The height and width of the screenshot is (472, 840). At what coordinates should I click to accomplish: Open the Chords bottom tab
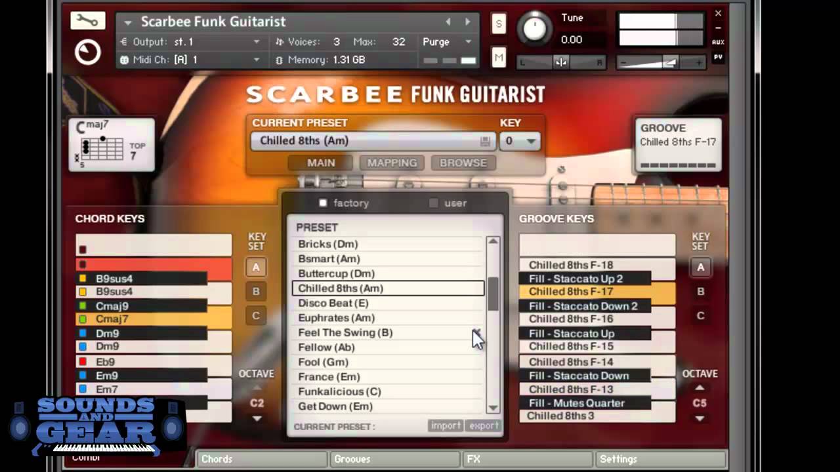[261, 459]
